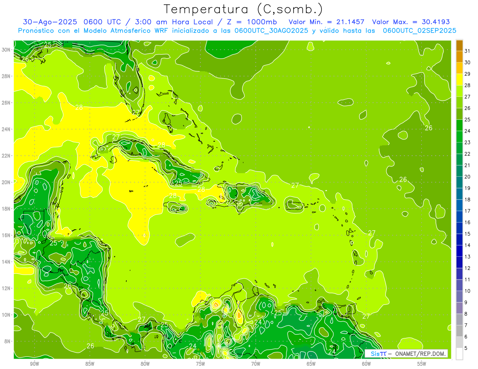The width and height of the screenshot is (478, 369).
Task: Click the '30N' latitude axis label
Action: [x=6, y=49]
